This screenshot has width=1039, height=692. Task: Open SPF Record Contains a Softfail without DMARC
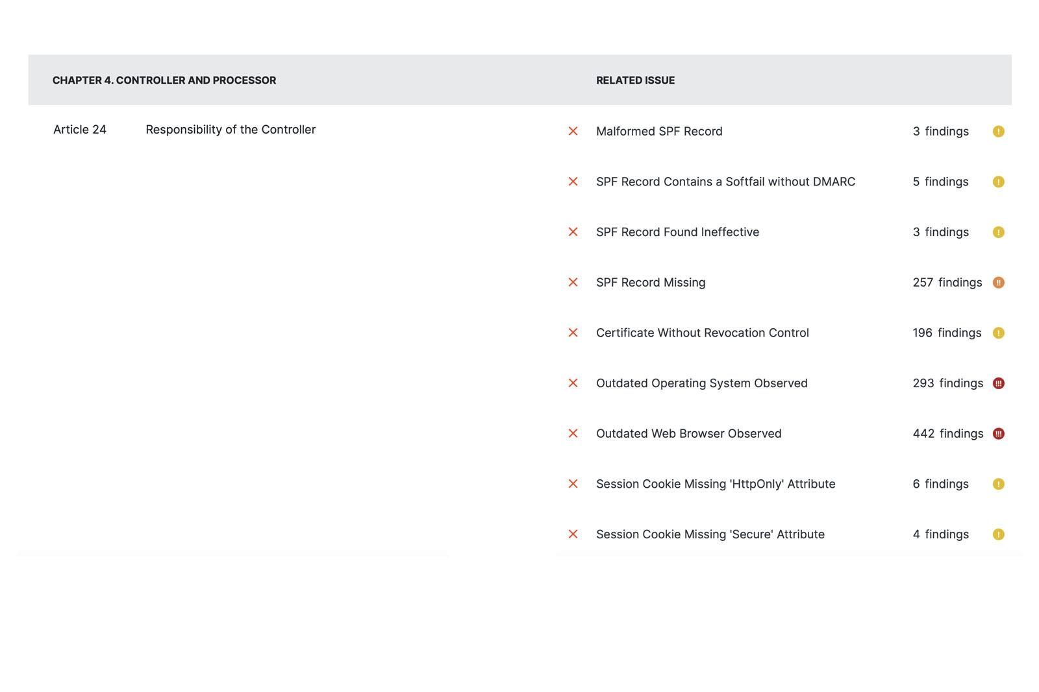[725, 182]
